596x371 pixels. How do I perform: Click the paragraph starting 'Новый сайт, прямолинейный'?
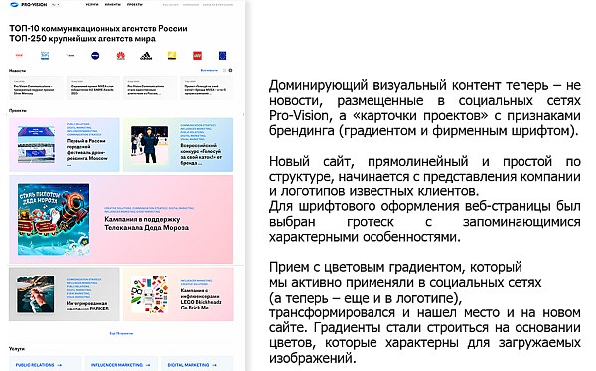(x=425, y=199)
